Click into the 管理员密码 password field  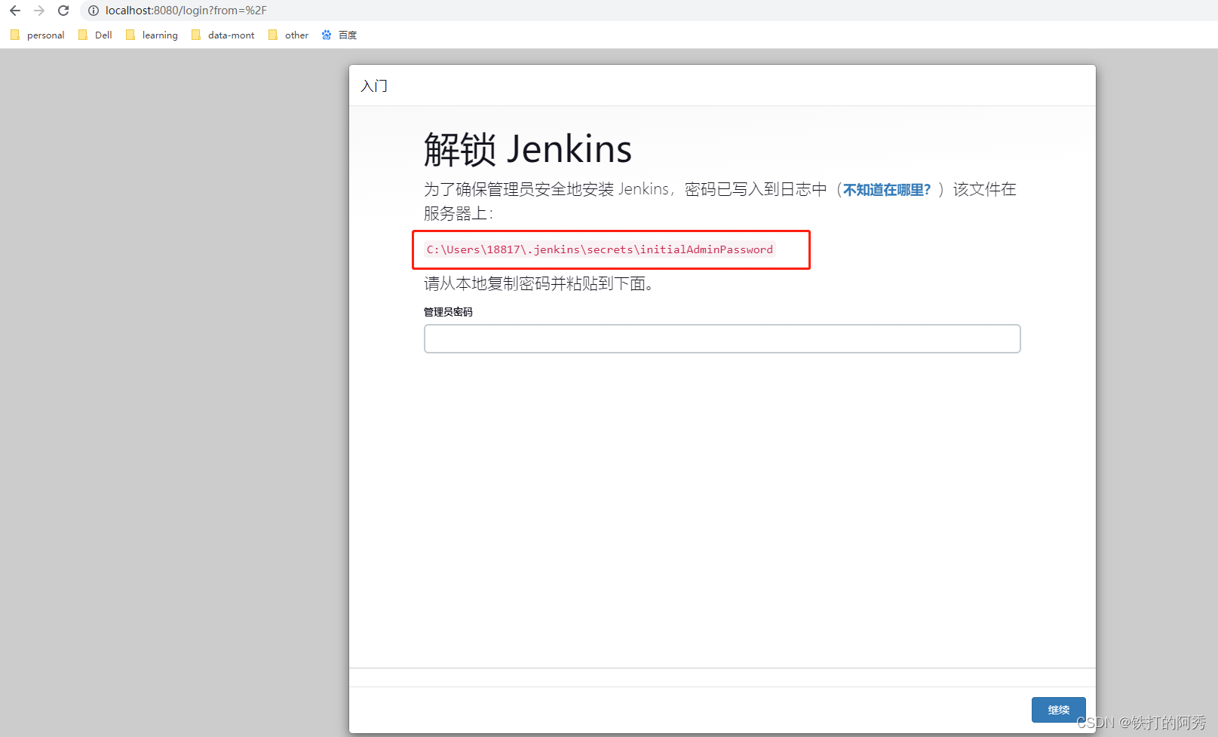point(722,338)
